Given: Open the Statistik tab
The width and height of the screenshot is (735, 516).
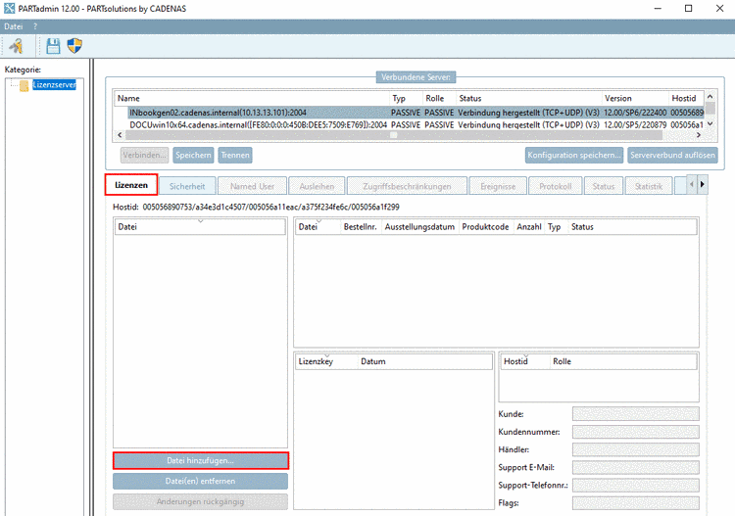Looking at the screenshot, I should pos(649,186).
